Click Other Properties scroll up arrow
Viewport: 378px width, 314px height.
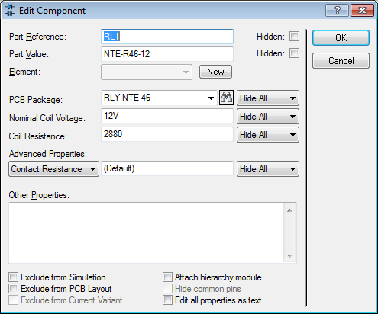coord(289,210)
